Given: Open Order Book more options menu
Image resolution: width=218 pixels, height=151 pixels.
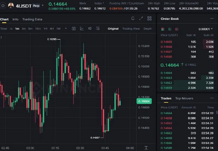Looking at the screenshot, I should click(x=212, y=18).
